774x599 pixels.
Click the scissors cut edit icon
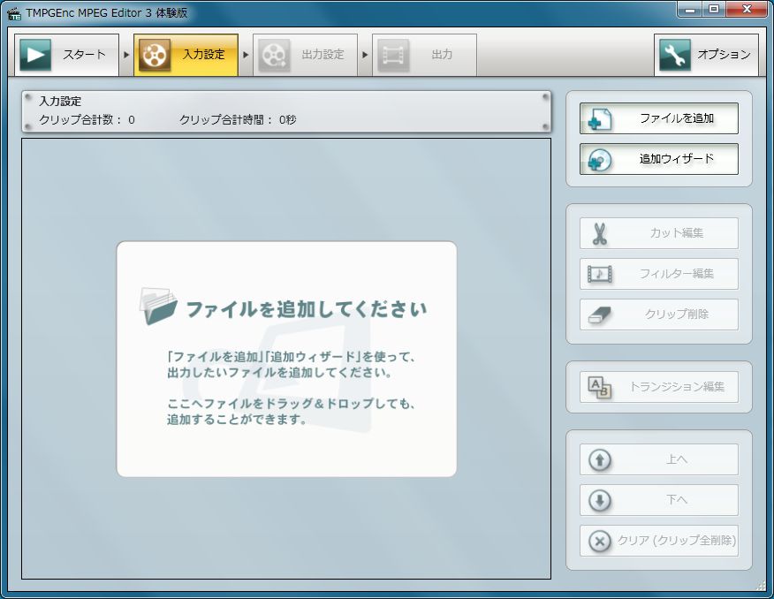click(x=600, y=234)
